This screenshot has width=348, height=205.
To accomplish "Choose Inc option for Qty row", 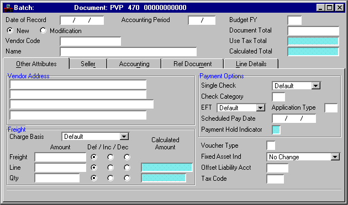I will point(110,178).
